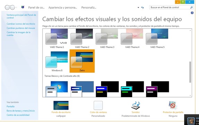The image size is (199, 125).
Task: Click the search magnifier icon
Action: [x=191, y=8]
